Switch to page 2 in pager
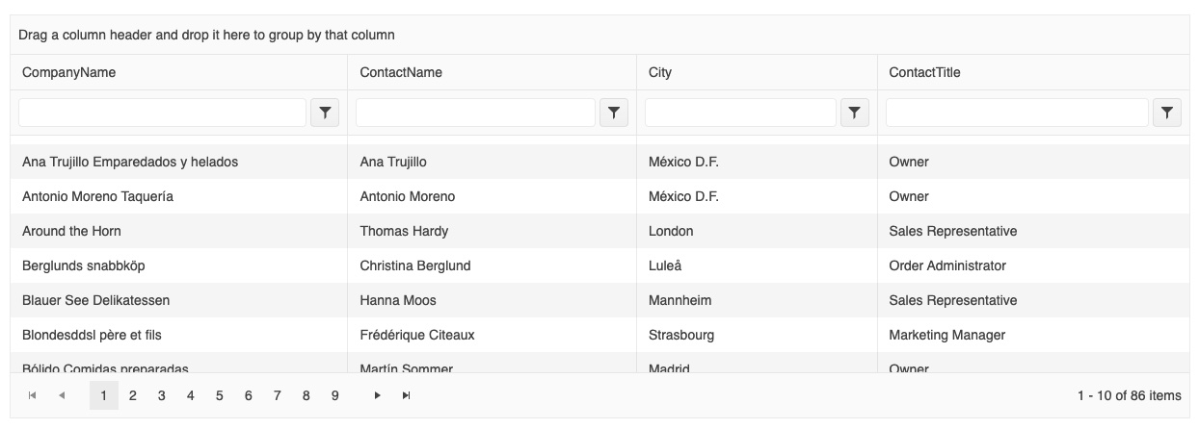Viewport: 1199px width, 429px height. [133, 395]
